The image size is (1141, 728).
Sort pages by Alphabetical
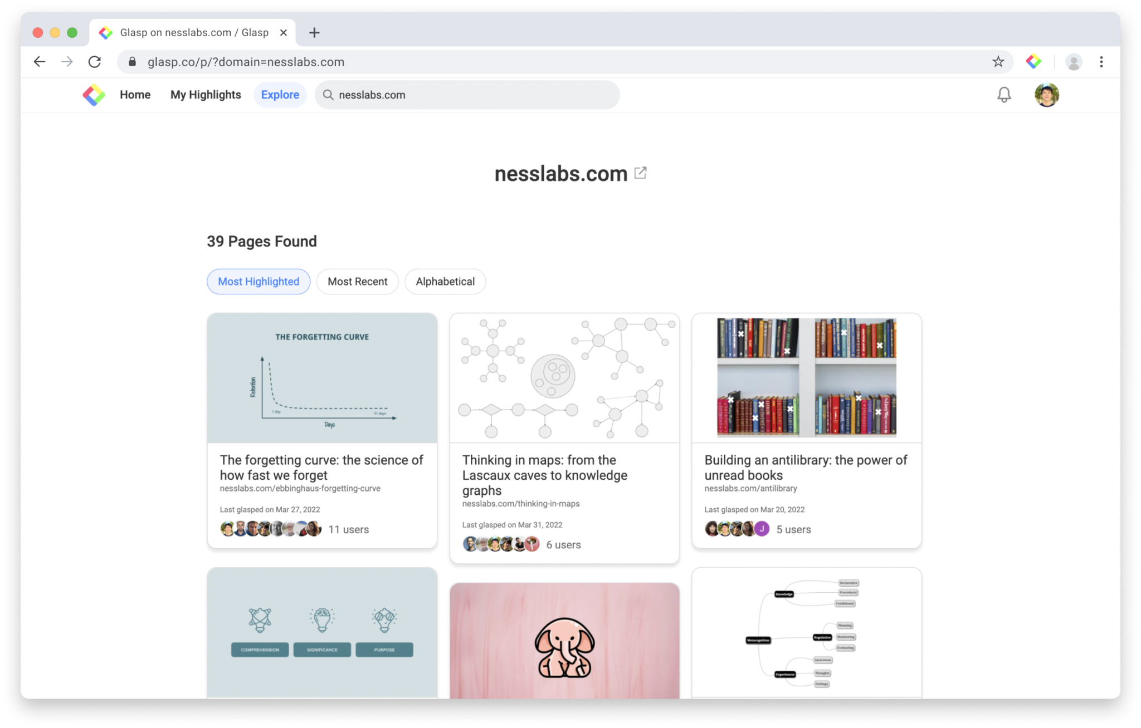(445, 282)
